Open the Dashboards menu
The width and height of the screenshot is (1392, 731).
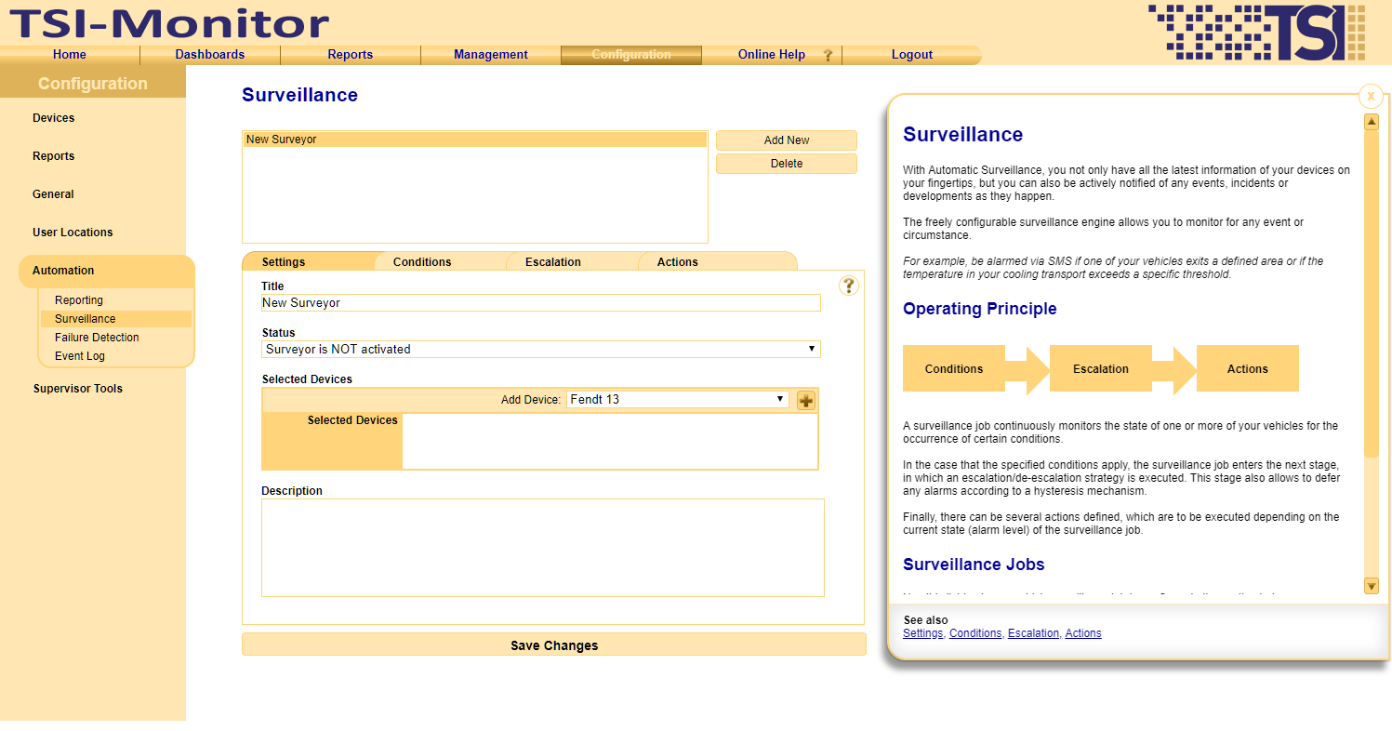[210, 55]
